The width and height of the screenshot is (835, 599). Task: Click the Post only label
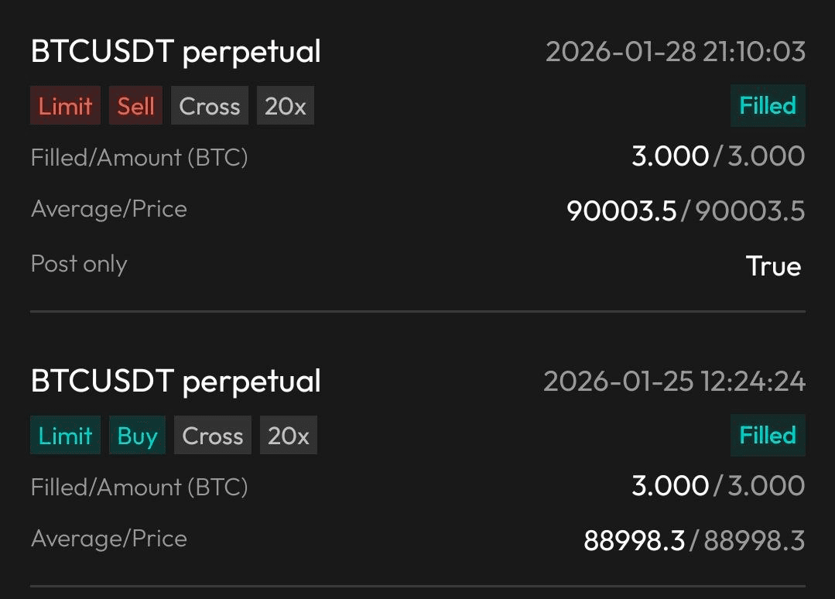pyautogui.click(x=79, y=264)
